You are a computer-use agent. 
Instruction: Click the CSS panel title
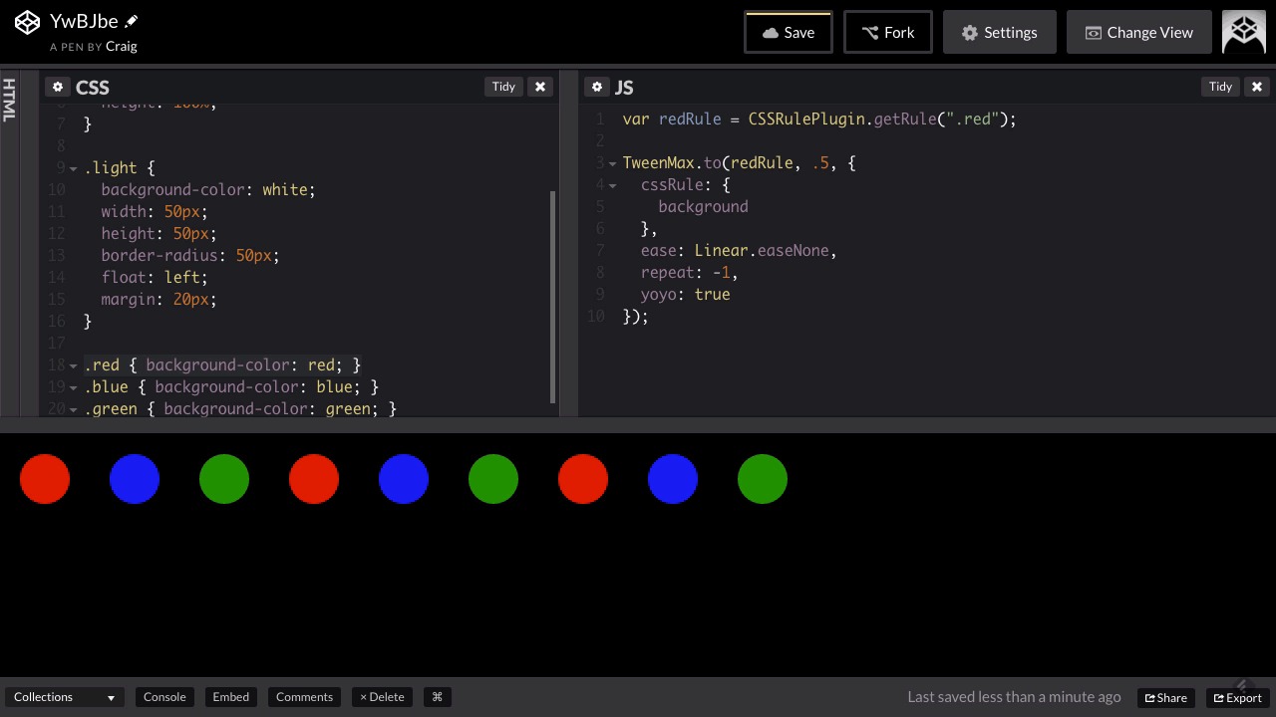[93, 88]
